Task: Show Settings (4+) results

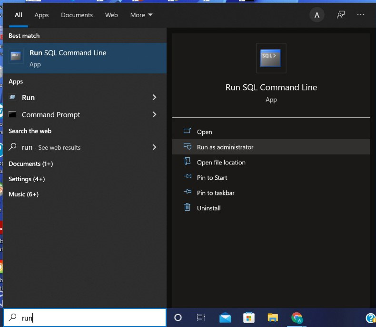Action: (27, 179)
